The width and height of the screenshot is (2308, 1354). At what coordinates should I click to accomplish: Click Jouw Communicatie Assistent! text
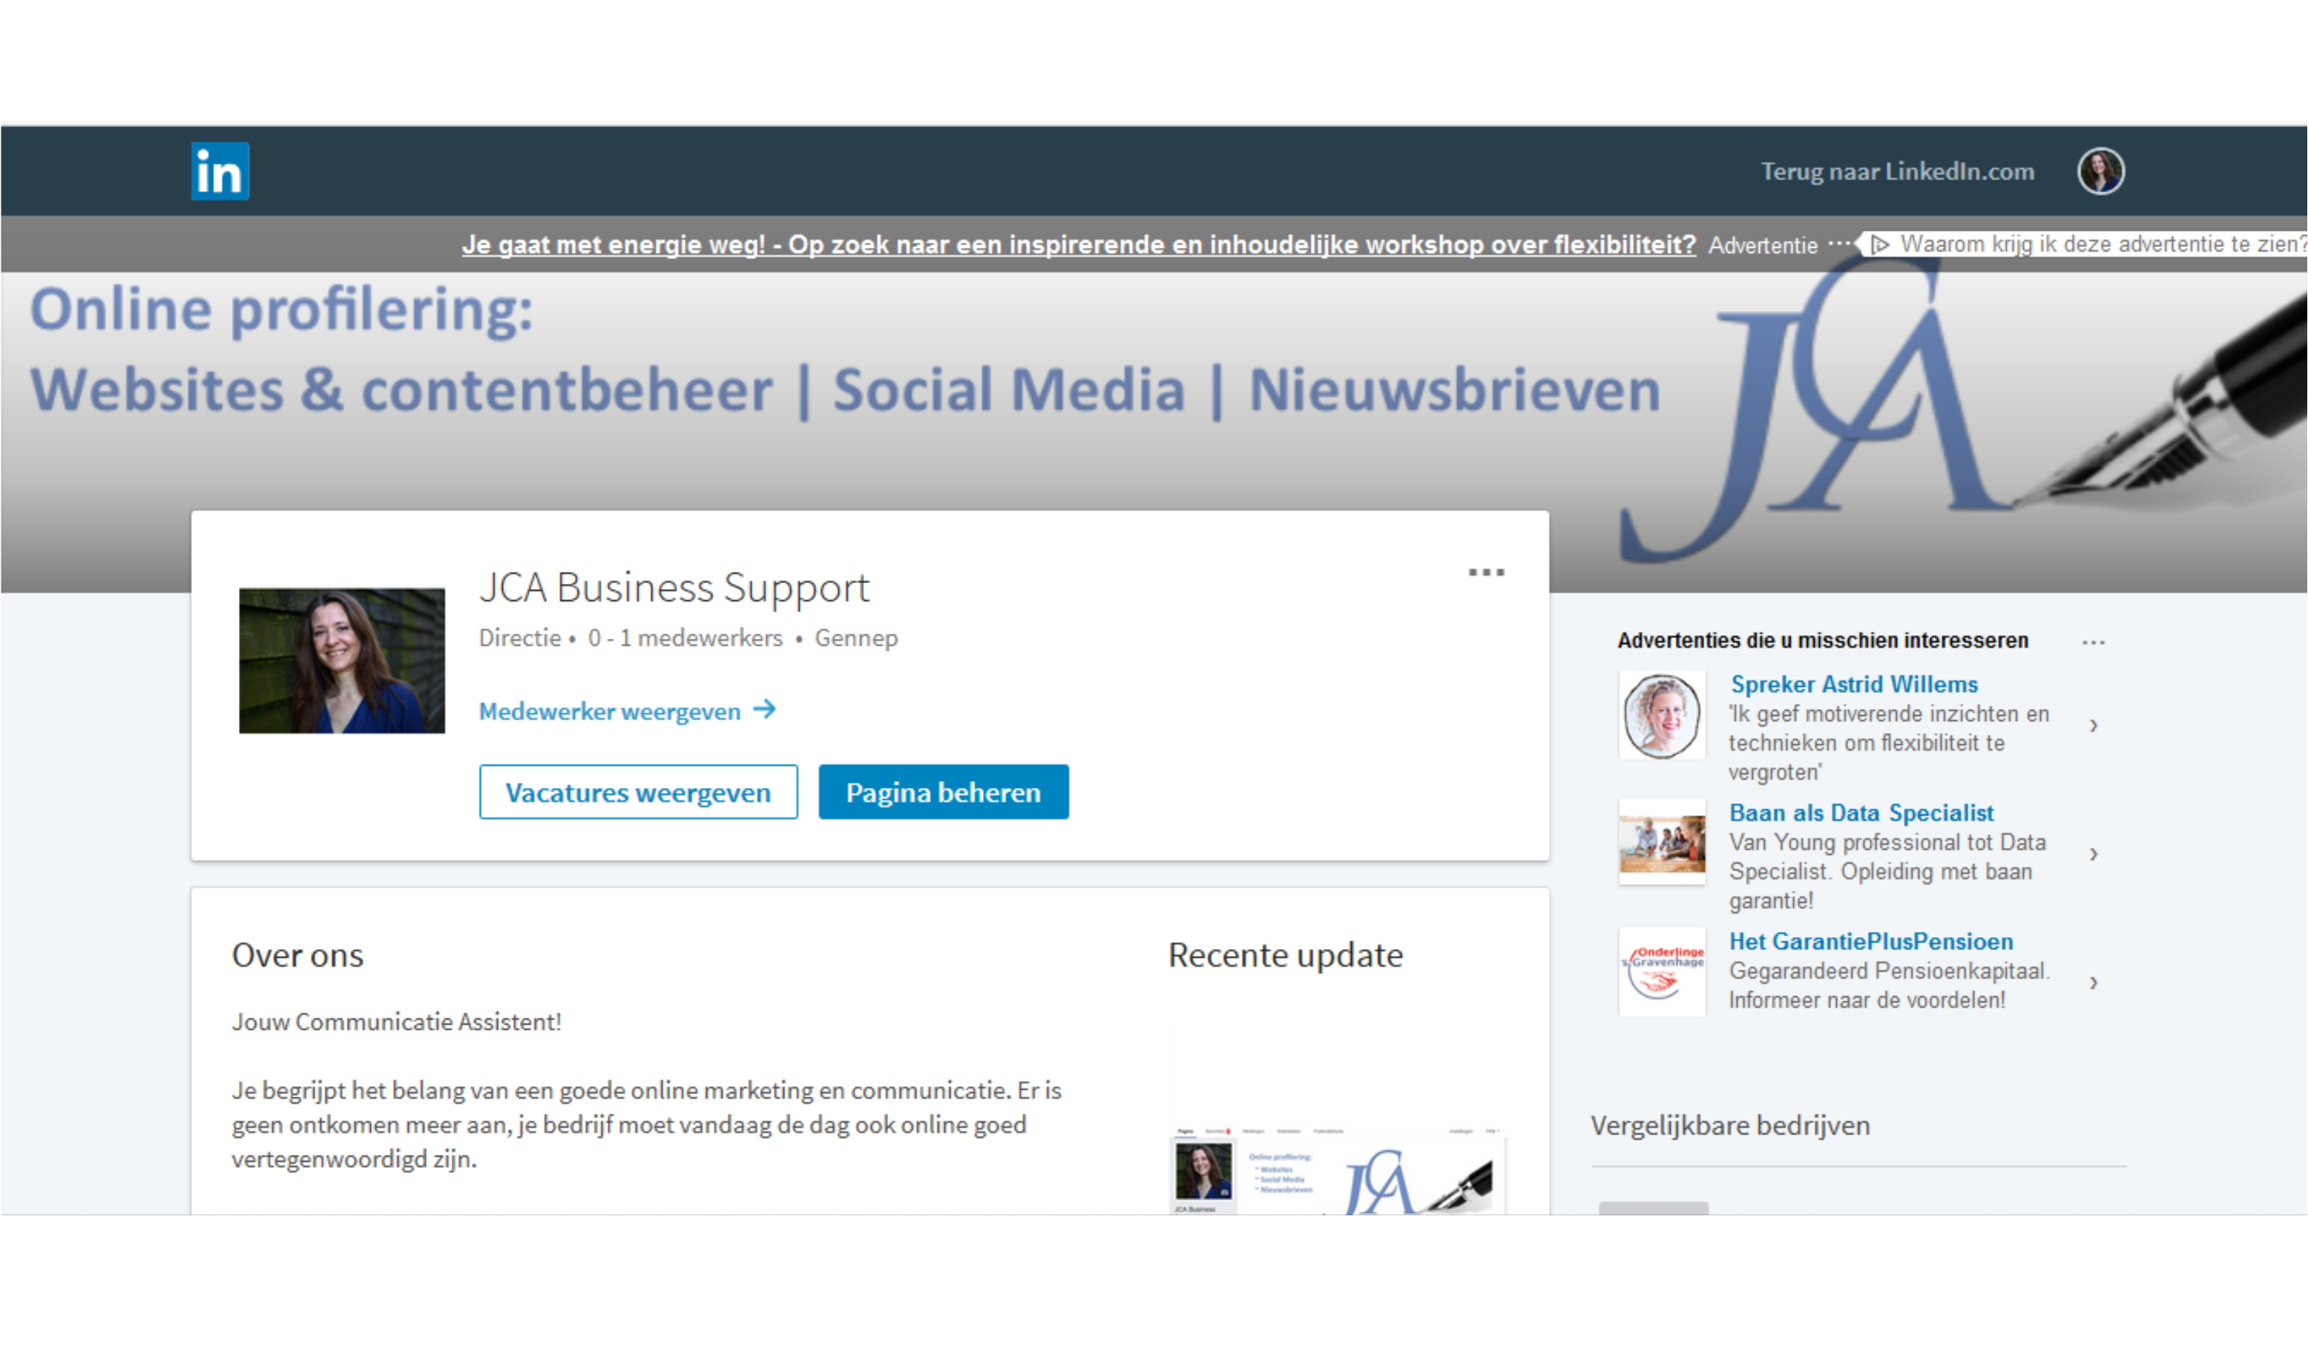395,1022
